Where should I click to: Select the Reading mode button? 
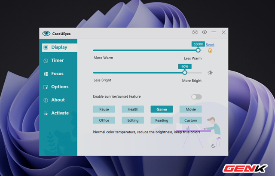pos(162,120)
